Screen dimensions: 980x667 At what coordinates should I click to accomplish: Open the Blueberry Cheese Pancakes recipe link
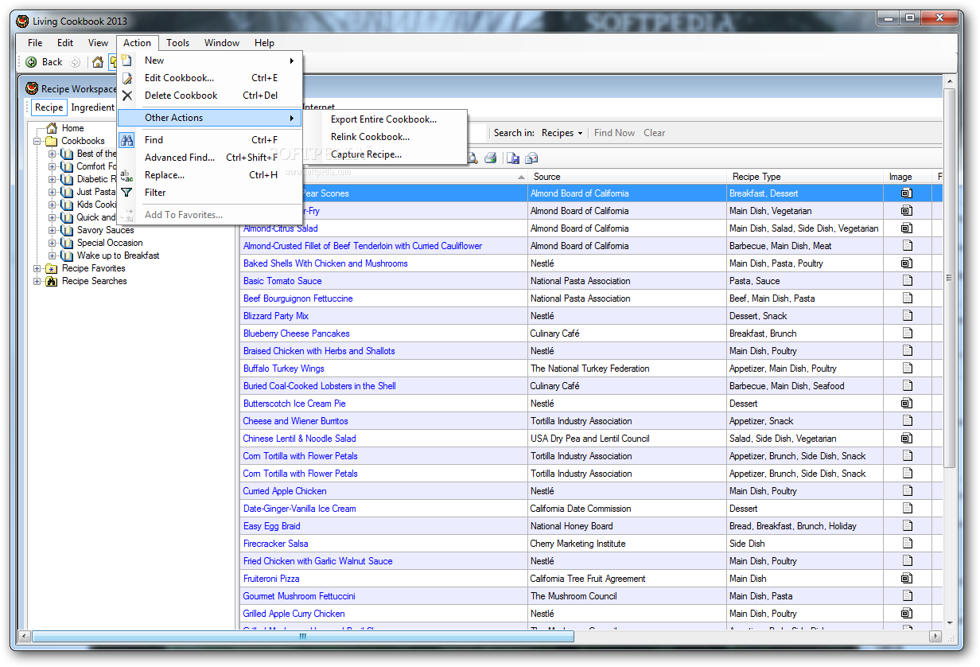pos(296,333)
